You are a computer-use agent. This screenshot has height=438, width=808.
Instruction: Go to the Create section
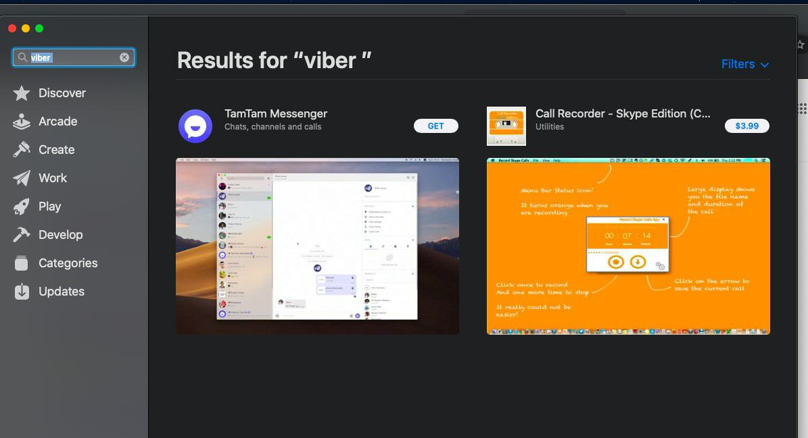click(57, 150)
